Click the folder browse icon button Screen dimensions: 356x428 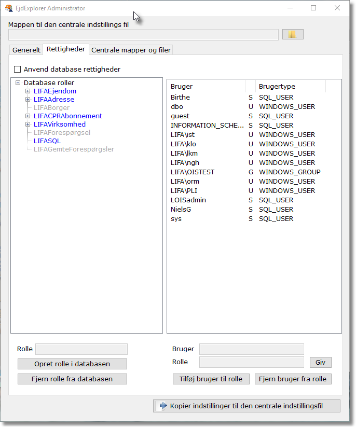tap(293, 34)
